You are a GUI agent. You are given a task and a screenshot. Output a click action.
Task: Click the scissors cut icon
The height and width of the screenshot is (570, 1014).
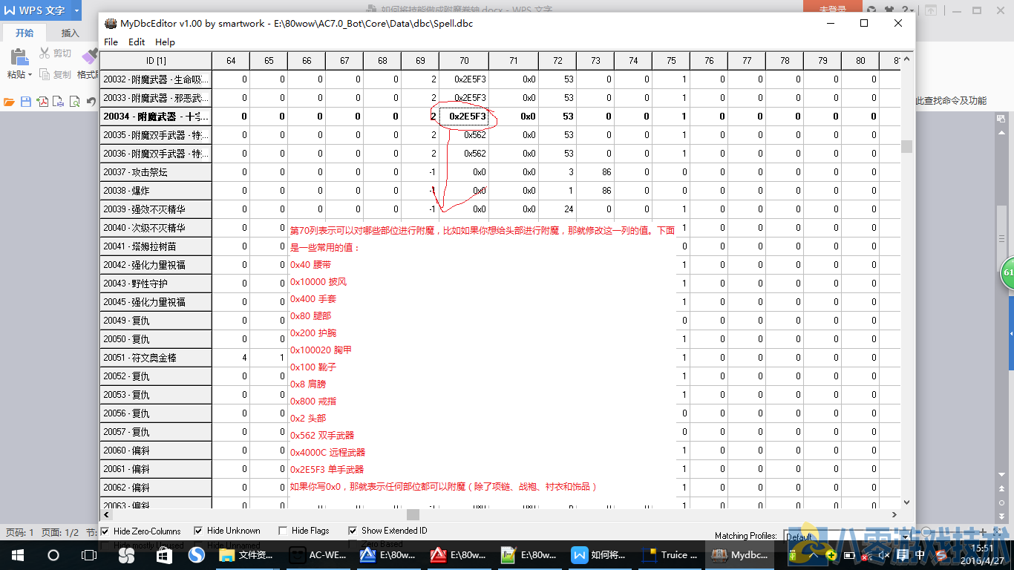(45, 53)
